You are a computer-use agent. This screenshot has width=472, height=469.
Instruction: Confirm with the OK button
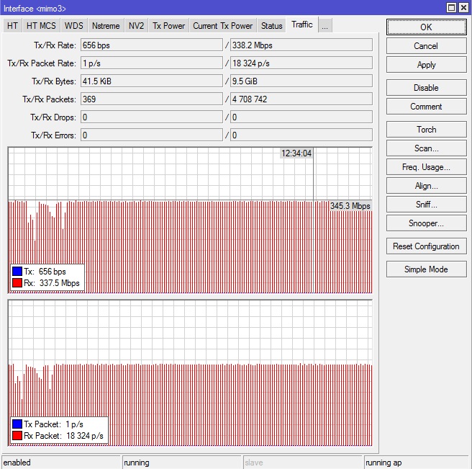[x=426, y=27]
